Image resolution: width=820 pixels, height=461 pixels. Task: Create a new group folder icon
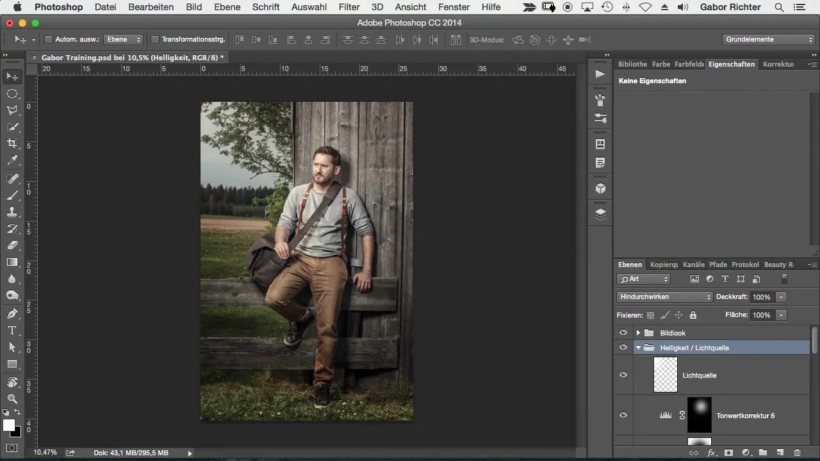(763, 453)
